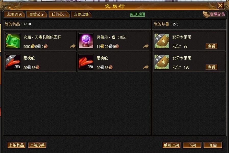The image size is (229, 153).
Task: Switch to the 贵重公示 tab
Action: [37, 14]
